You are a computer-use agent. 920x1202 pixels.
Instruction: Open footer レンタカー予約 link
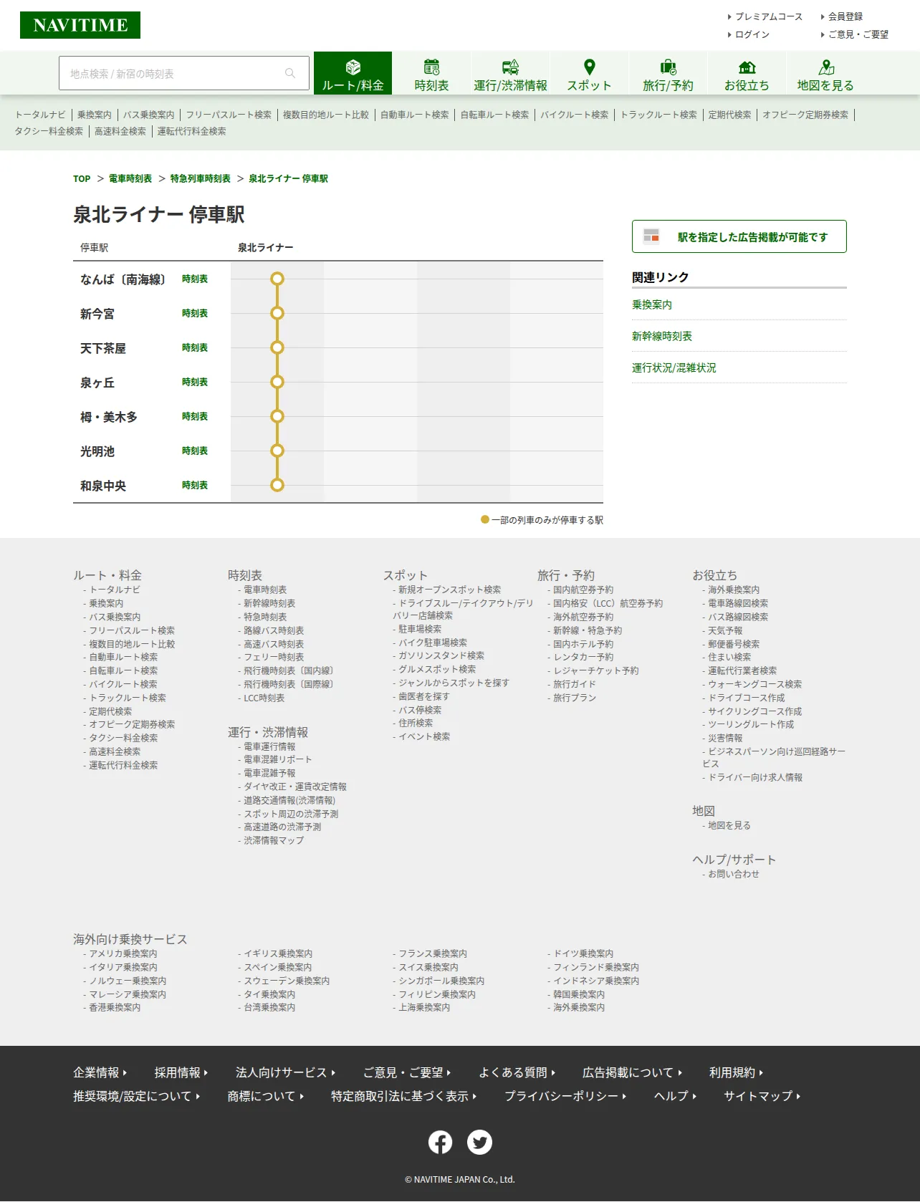583,657
